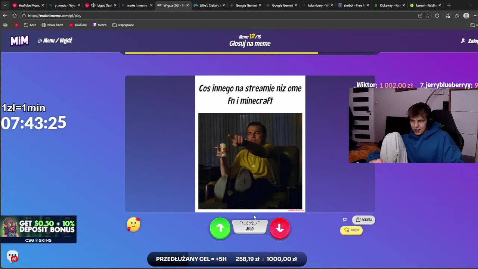Click the Głosuj na meme heading
The height and width of the screenshot is (269, 478).
(x=250, y=44)
